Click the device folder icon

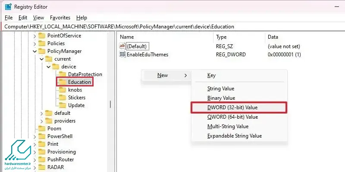[x=56, y=67]
